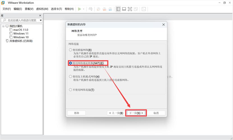The width and height of the screenshot is (233, 140).
Task: Click the 帮助 button in wizard
Action: 77,113
